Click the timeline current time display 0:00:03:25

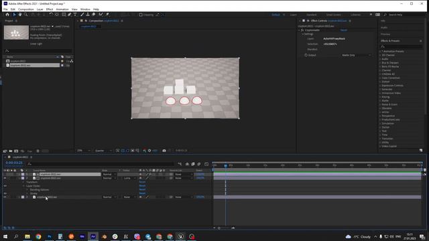(x=14, y=163)
